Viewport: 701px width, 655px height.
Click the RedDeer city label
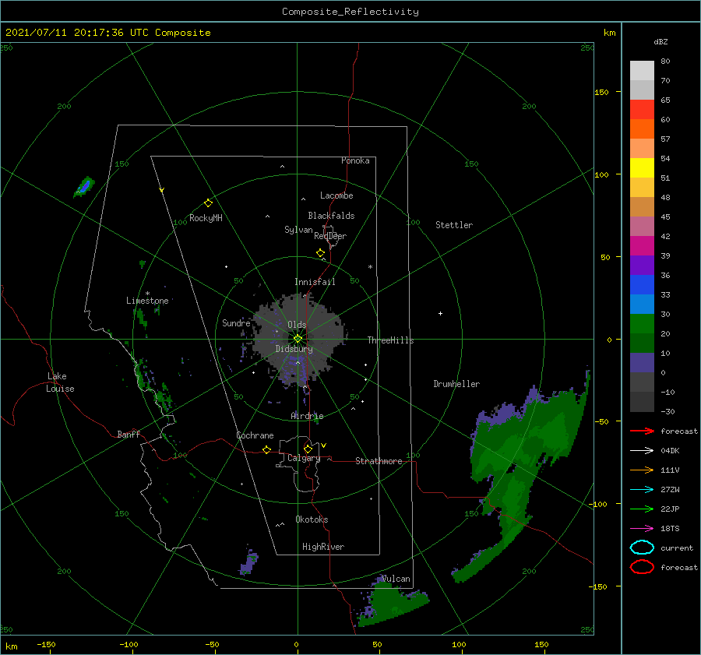(x=330, y=236)
